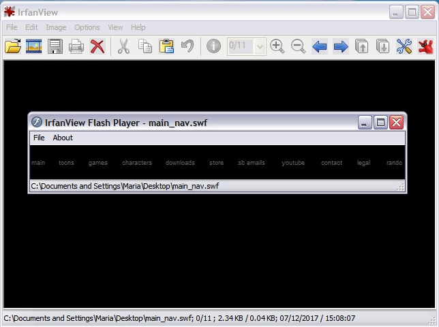Click the 'youtube' navigation link
The height and width of the screenshot is (327, 439).
[x=293, y=163]
